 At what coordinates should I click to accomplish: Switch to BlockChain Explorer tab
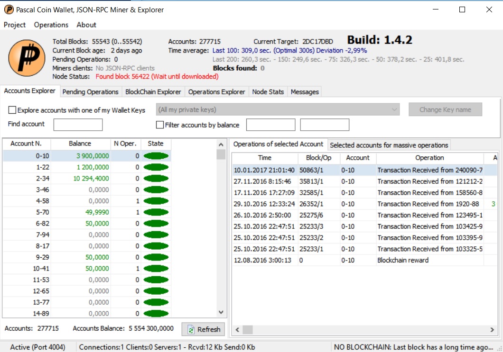(x=153, y=92)
